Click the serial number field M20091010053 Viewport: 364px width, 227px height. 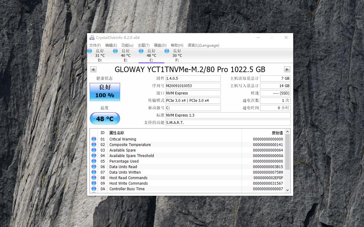(193, 86)
